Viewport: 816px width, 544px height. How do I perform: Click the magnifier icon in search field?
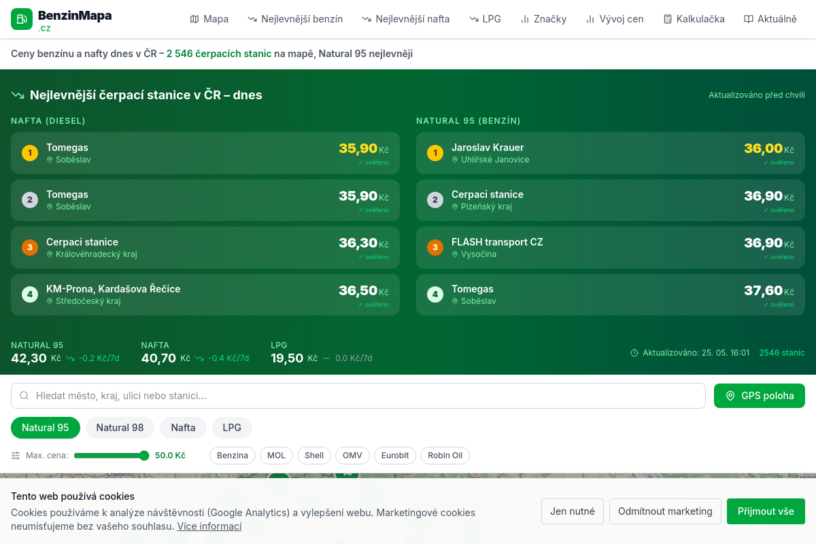coord(24,396)
